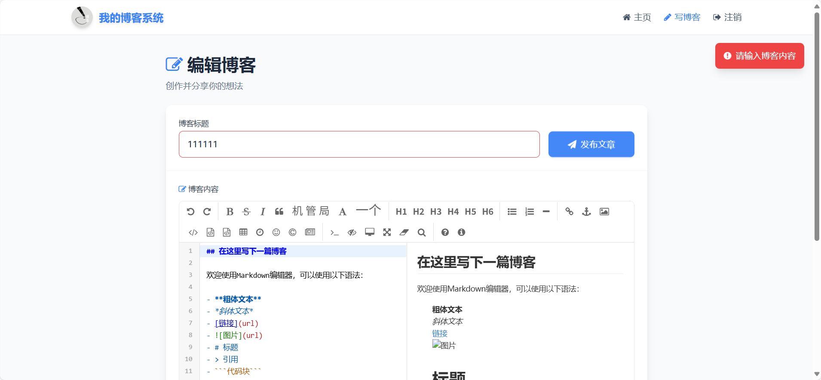Insert H3 heading
Viewport: 821px width, 380px height.
tap(436, 212)
